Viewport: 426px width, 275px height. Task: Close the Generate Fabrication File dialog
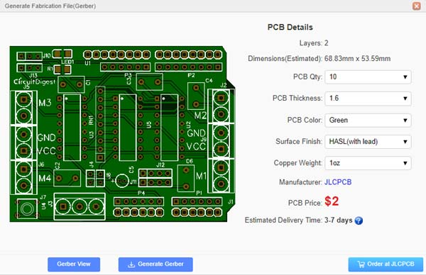pos(416,6)
